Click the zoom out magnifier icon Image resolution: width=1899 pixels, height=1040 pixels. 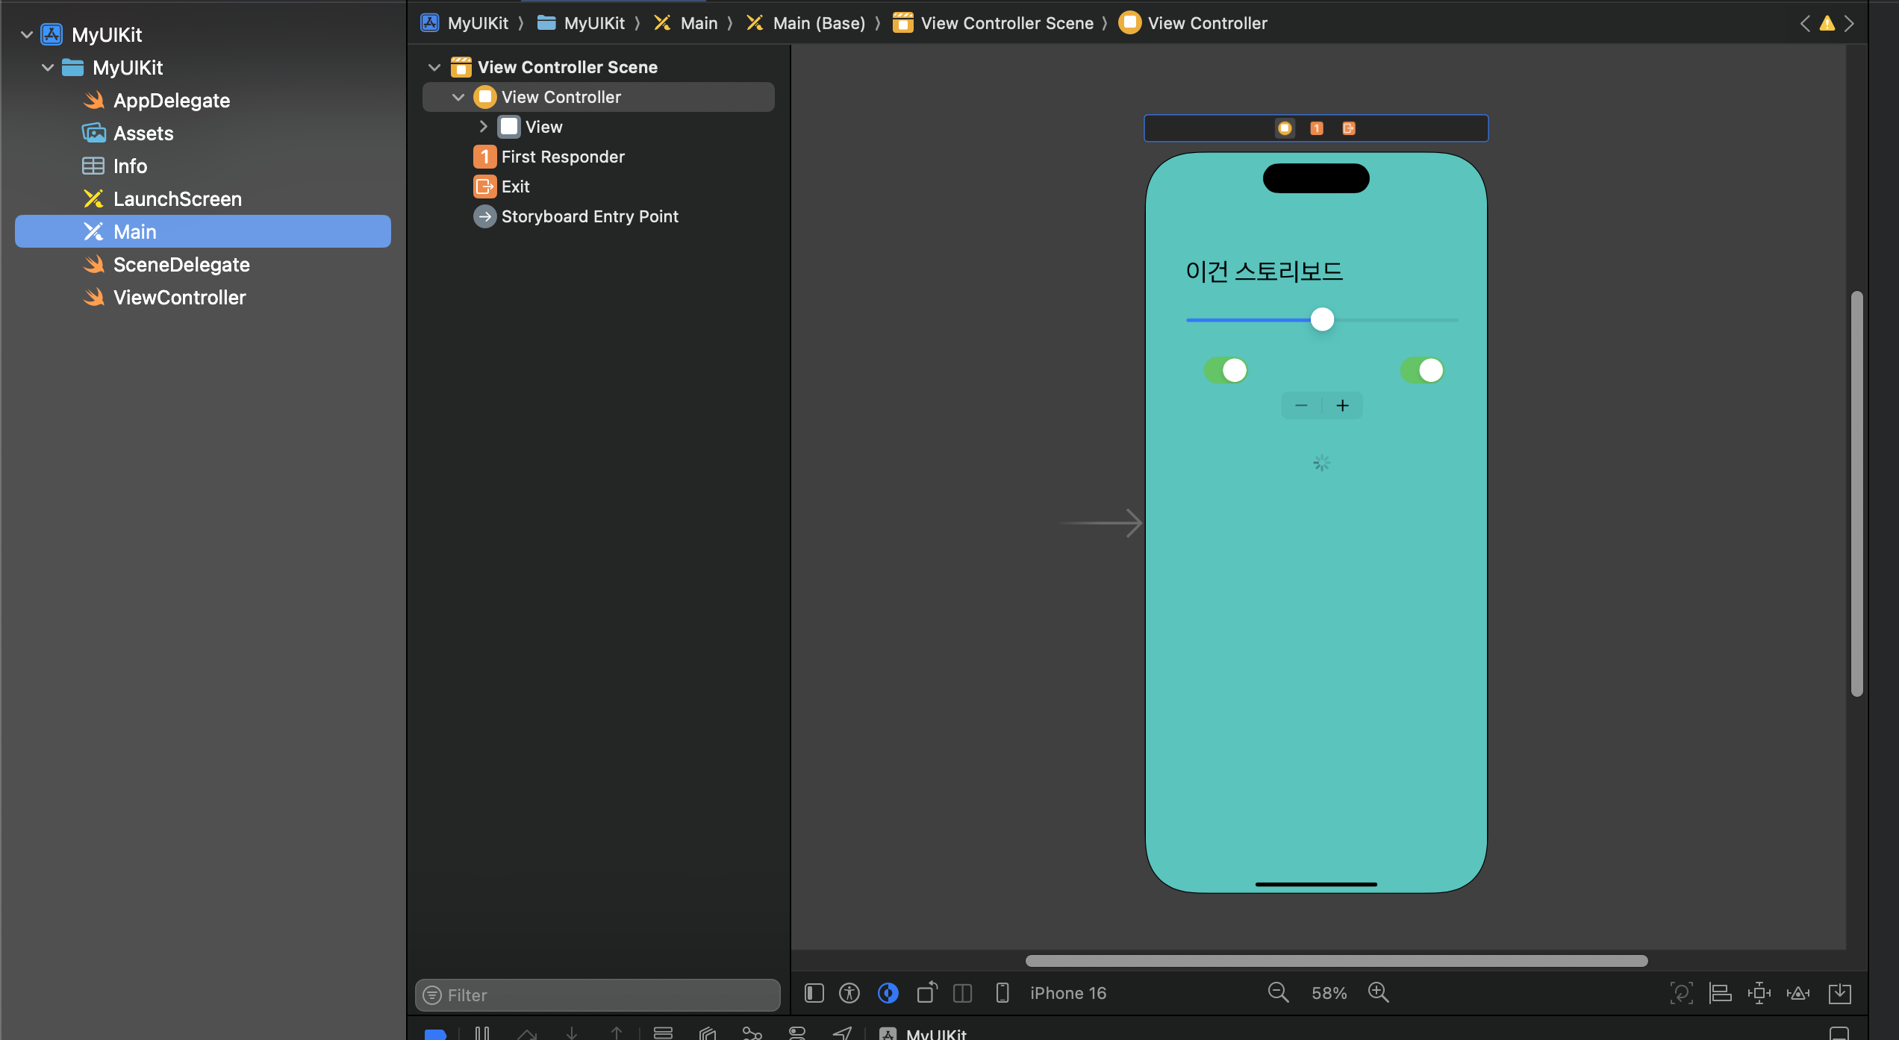(1278, 992)
